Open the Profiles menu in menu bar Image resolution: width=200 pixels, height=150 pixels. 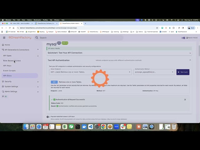pos(45,20)
